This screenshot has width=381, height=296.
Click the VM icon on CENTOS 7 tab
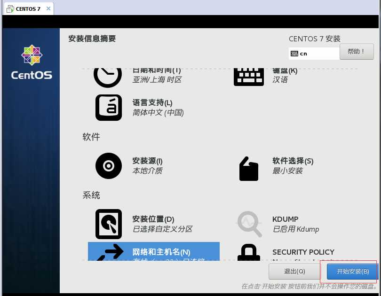pos(10,9)
